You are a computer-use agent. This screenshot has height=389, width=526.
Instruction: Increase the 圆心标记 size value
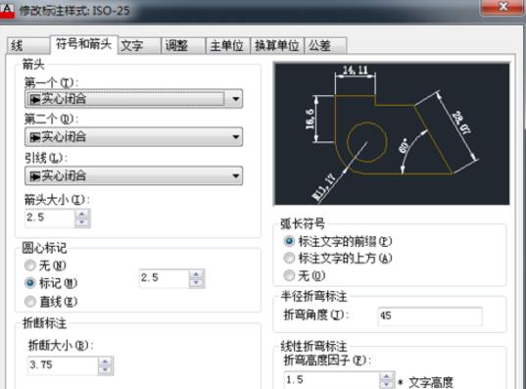(x=197, y=274)
